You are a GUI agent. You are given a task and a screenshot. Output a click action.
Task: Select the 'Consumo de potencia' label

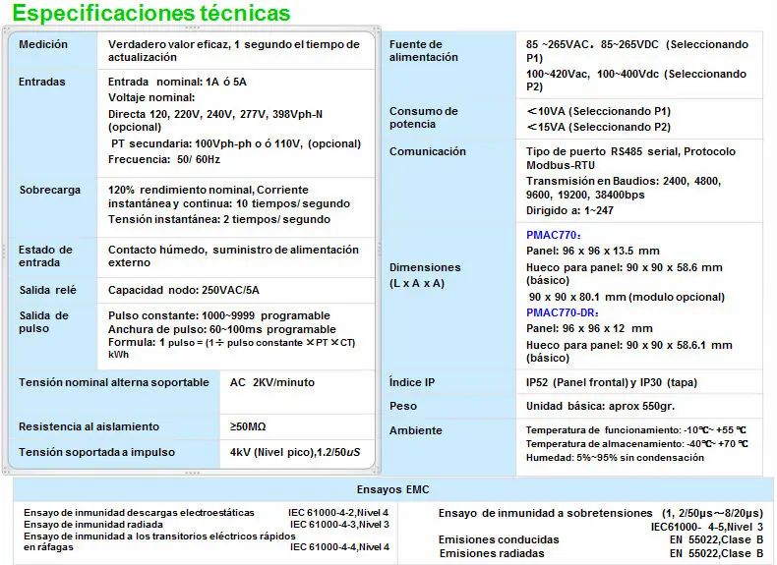coord(423,117)
